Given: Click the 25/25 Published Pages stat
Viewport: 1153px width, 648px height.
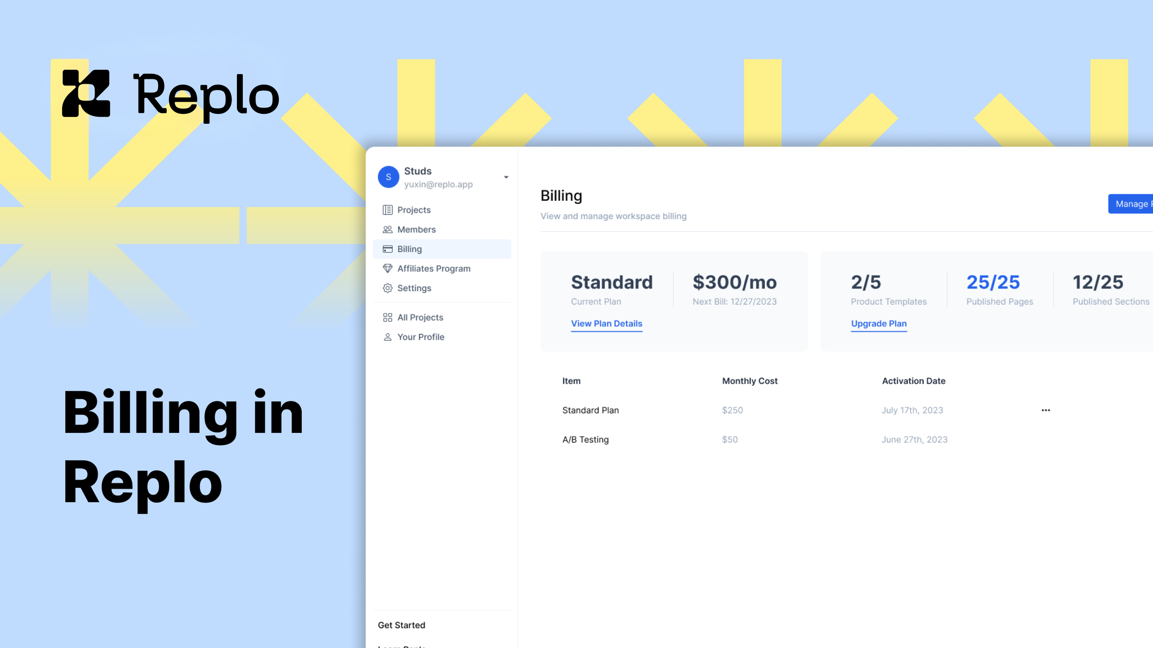Looking at the screenshot, I should click(993, 283).
